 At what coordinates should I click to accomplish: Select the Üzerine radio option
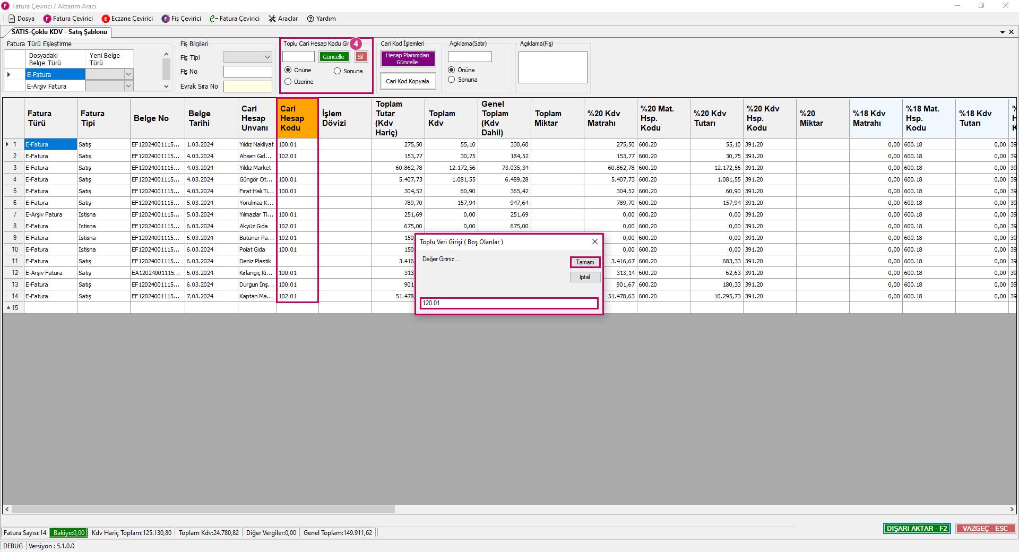[x=288, y=82]
